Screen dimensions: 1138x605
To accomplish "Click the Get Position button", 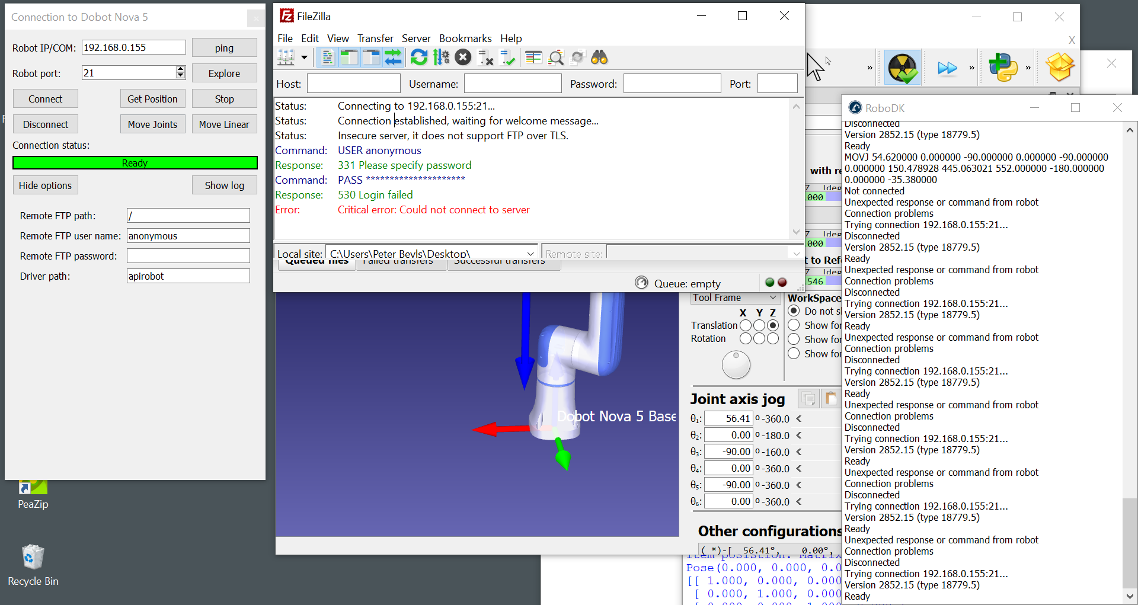I will (x=152, y=99).
